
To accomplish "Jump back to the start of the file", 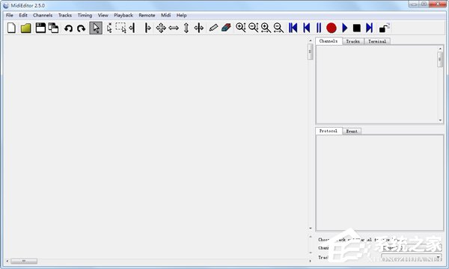I will [x=293, y=28].
